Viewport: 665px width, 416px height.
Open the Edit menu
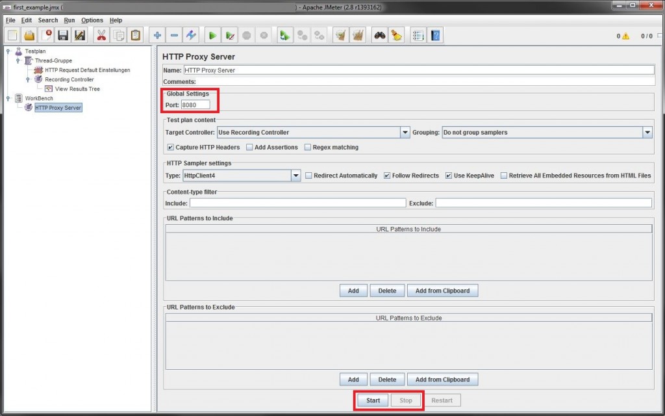click(x=27, y=20)
